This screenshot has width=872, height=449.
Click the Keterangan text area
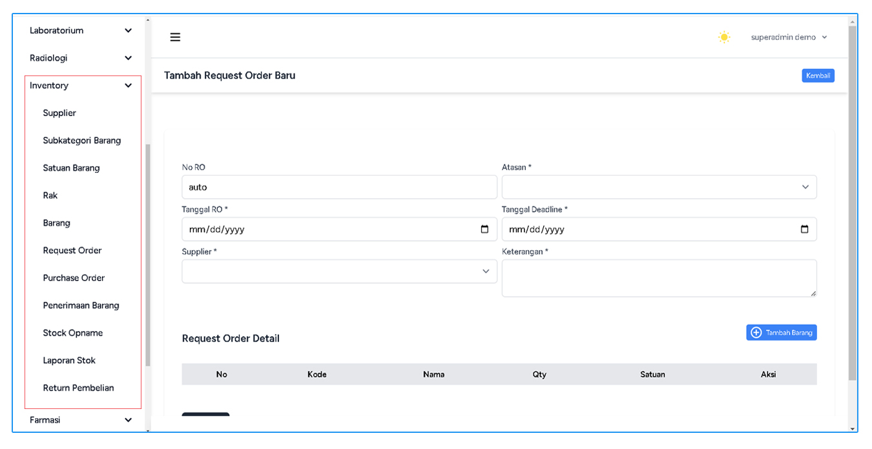click(659, 278)
